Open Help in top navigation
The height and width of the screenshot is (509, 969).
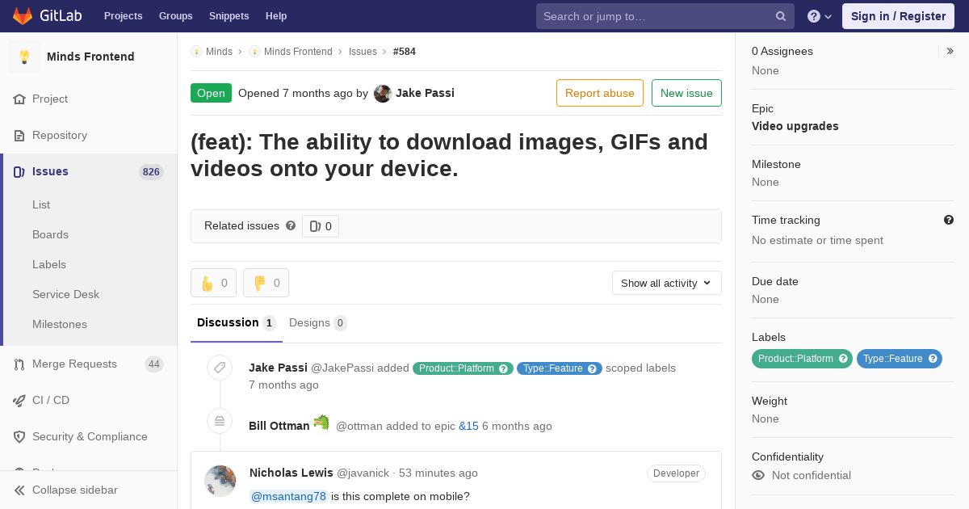click(276, 16)
